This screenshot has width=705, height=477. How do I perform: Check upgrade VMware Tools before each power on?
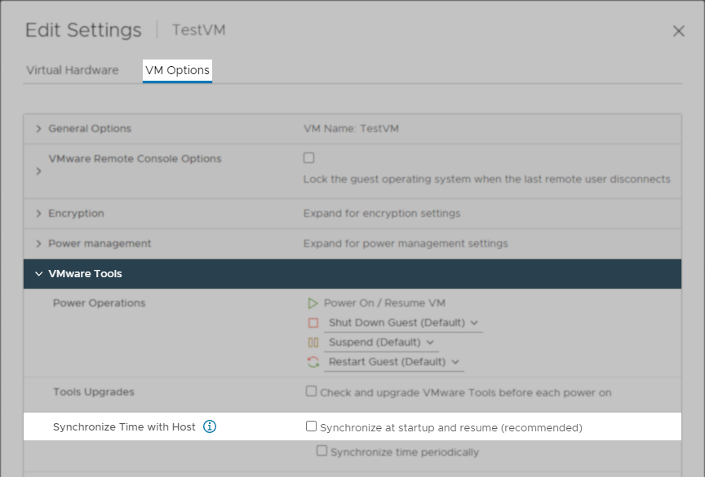pos(311,391)
